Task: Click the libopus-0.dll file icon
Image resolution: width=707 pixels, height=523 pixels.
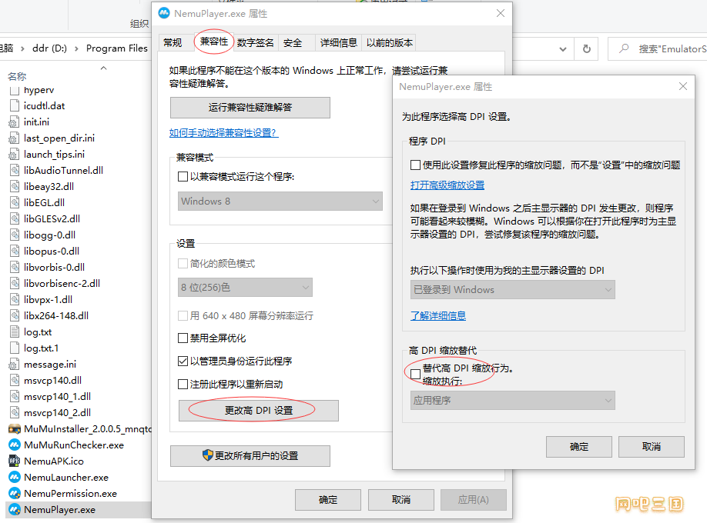Action: (x=15, y=251)
